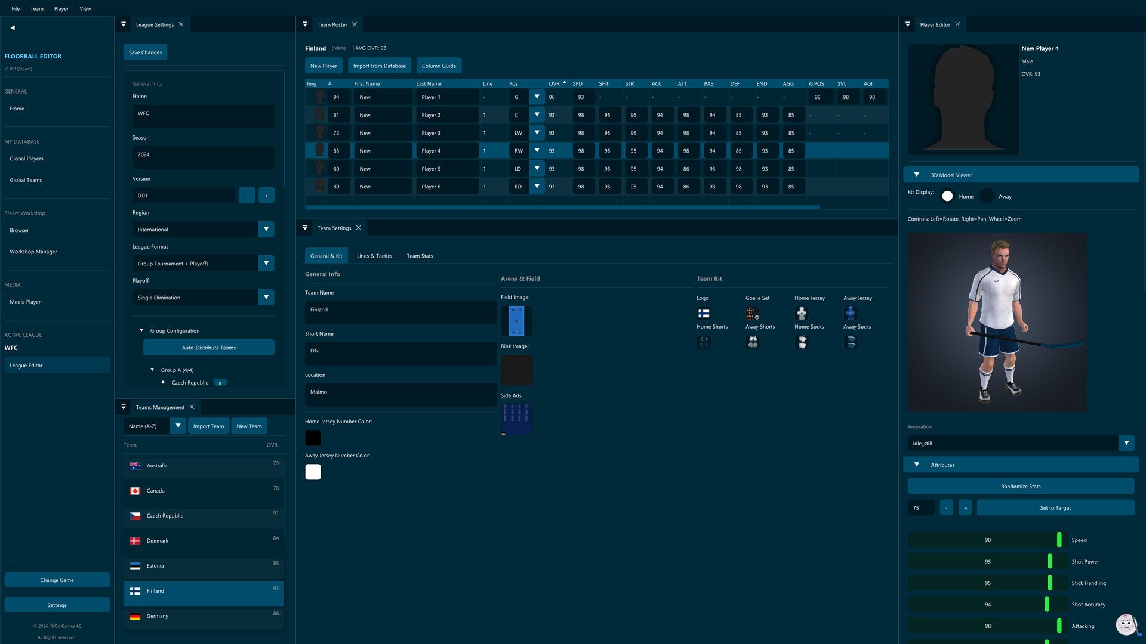Select Home kit display option
Screen dimensions: 1146x644
click(x=948, y=196)
